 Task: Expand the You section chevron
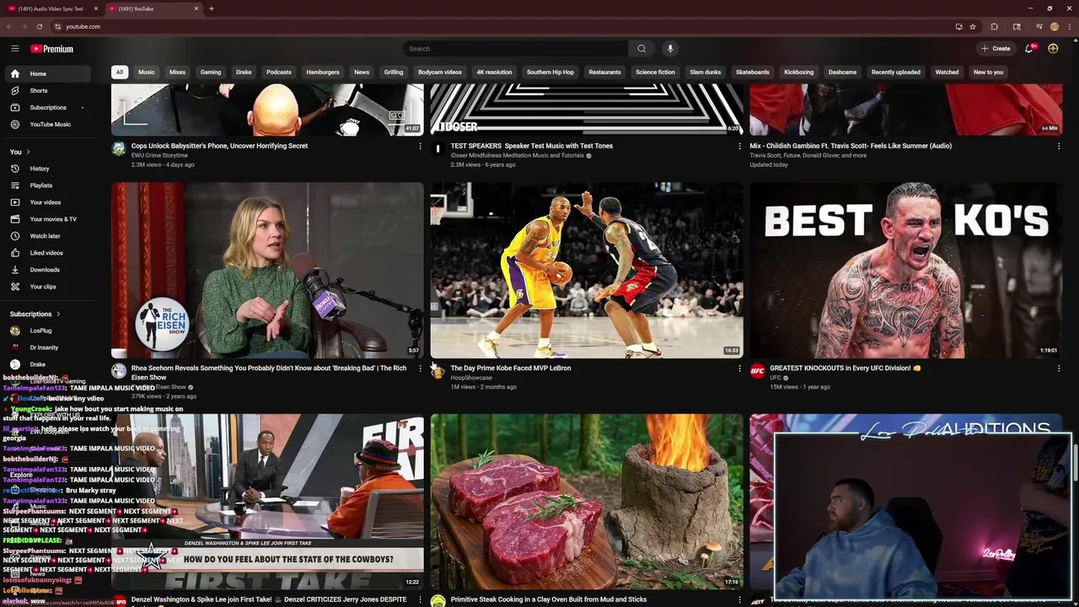[28, 152]
